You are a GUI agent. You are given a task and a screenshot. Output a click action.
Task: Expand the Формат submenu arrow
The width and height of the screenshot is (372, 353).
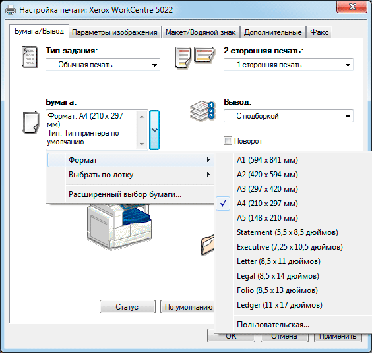208,160
